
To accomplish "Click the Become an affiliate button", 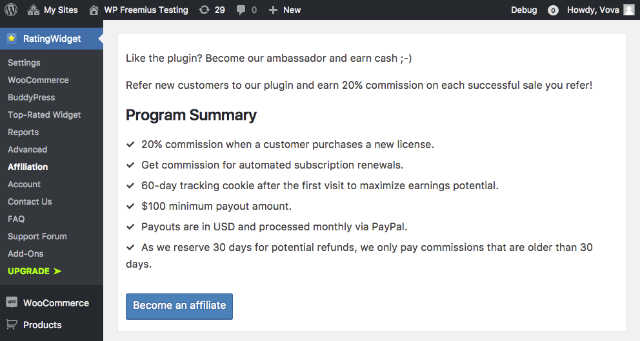I will (x=179, y=306).
